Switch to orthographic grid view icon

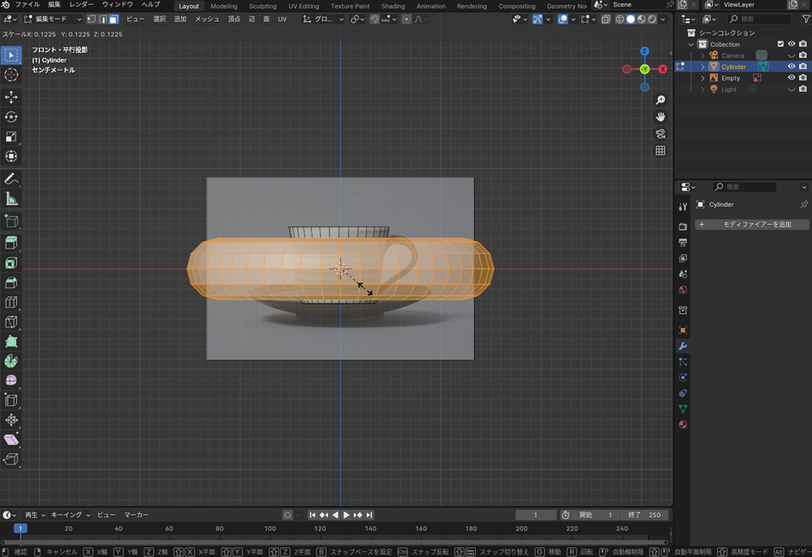pos(660,150)
